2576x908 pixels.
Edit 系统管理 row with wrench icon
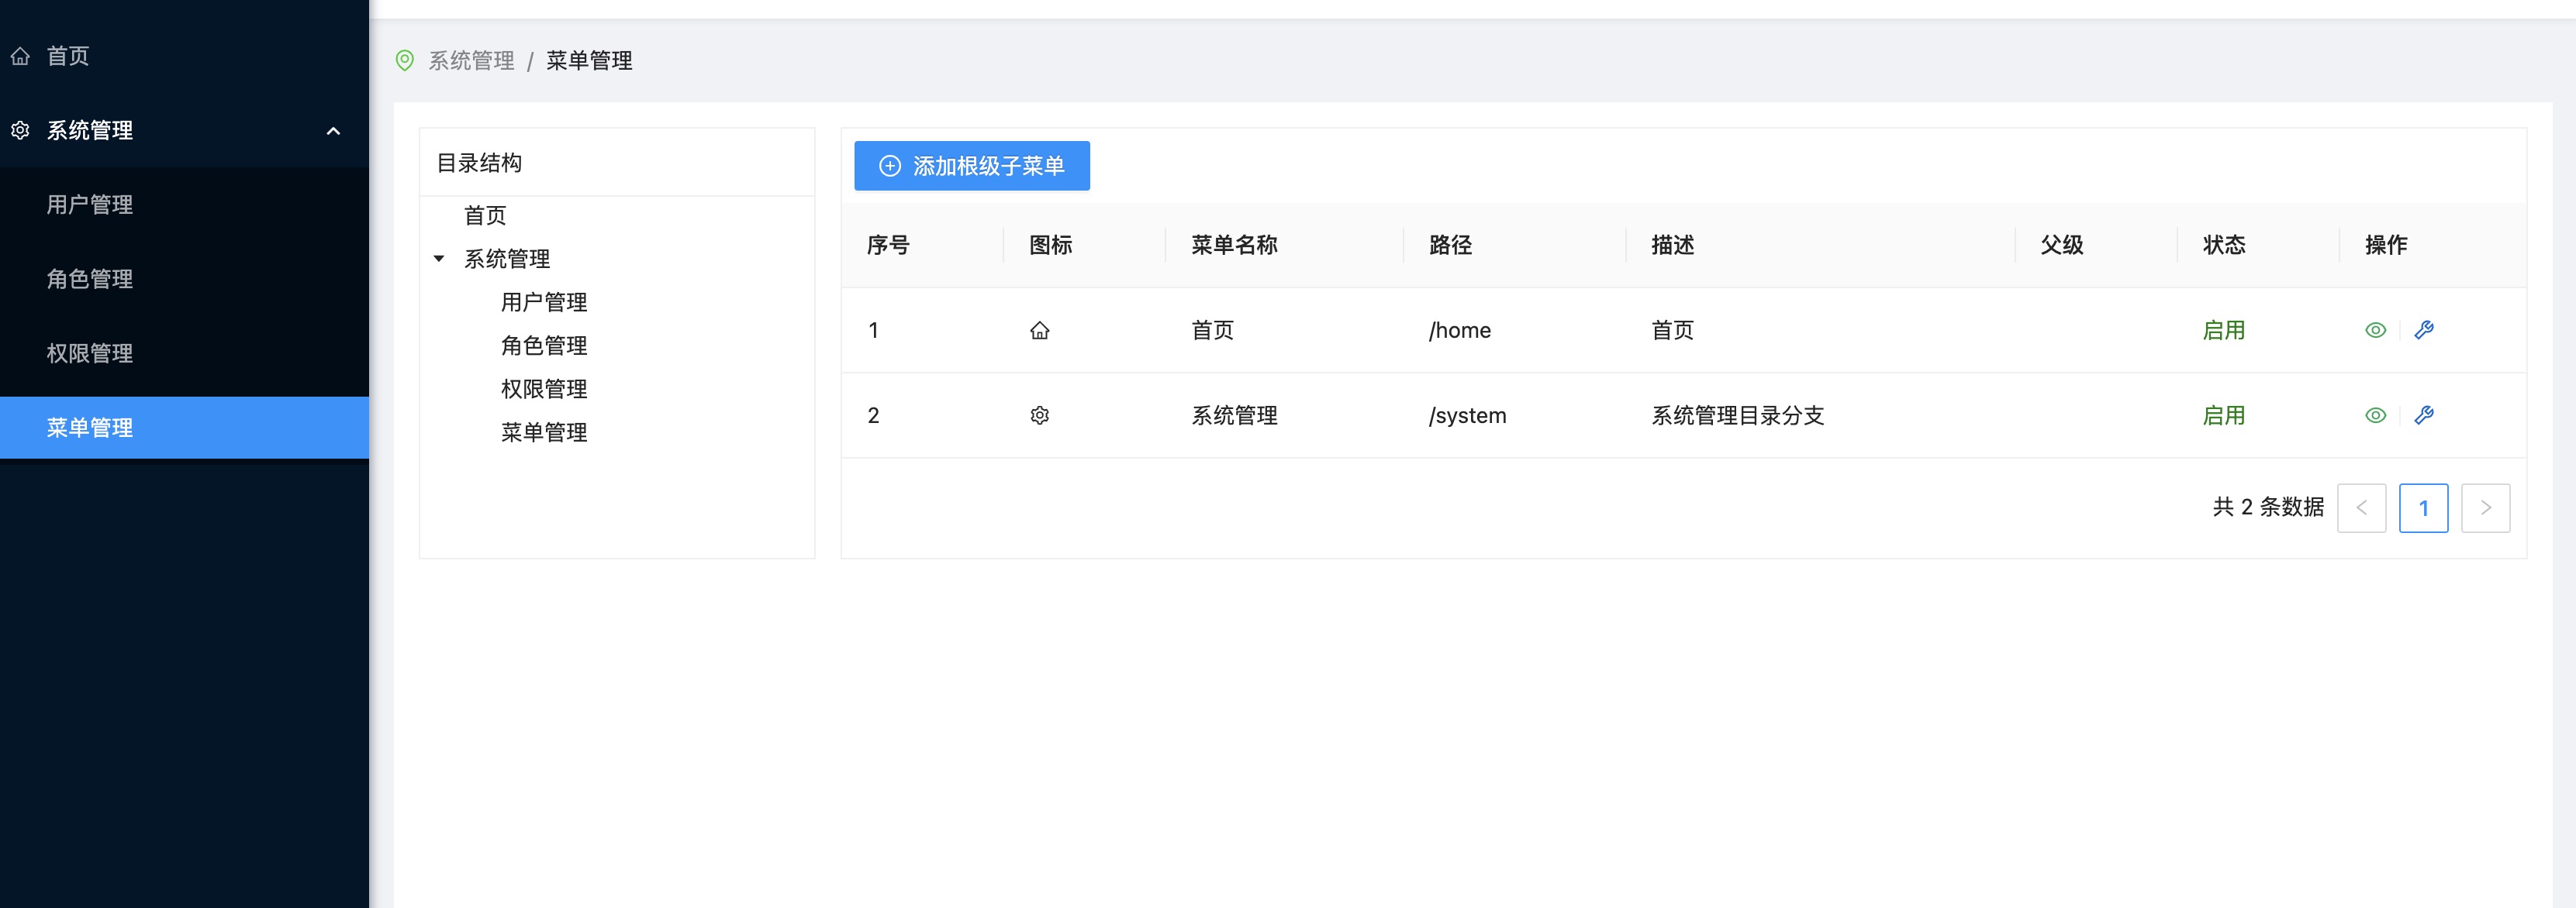[2424, 415]
